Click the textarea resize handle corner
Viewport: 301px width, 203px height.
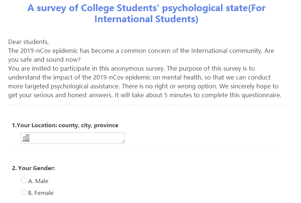click(123, 141)
